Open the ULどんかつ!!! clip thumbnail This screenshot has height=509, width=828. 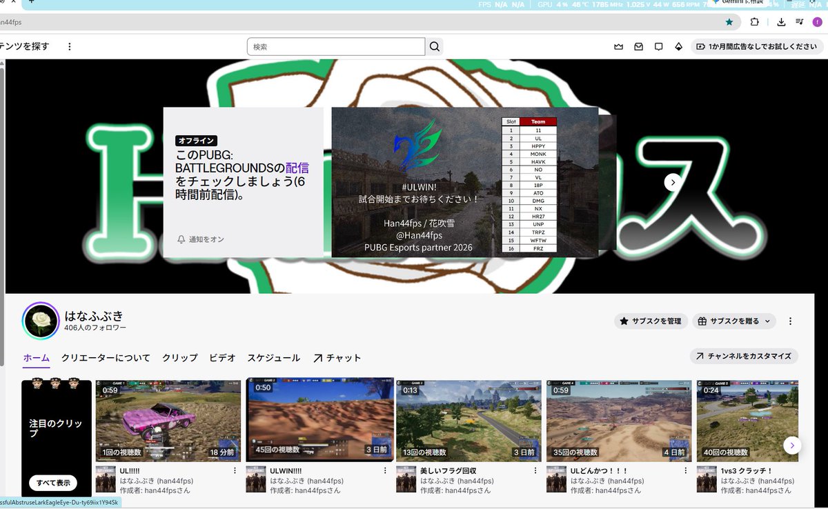619,420
